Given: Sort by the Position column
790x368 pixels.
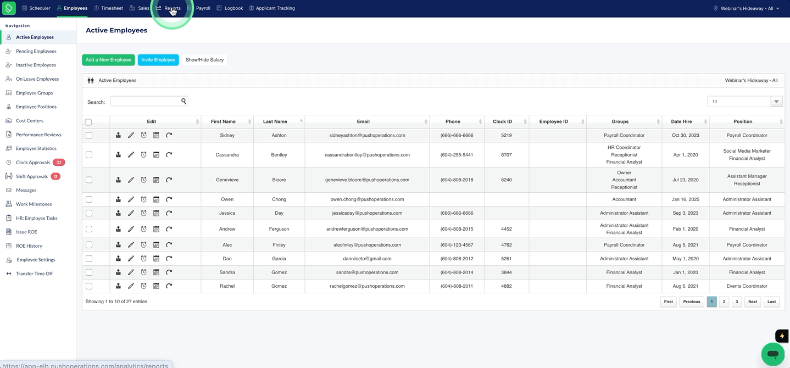Looking at the screenshot, I should (747, 121).
